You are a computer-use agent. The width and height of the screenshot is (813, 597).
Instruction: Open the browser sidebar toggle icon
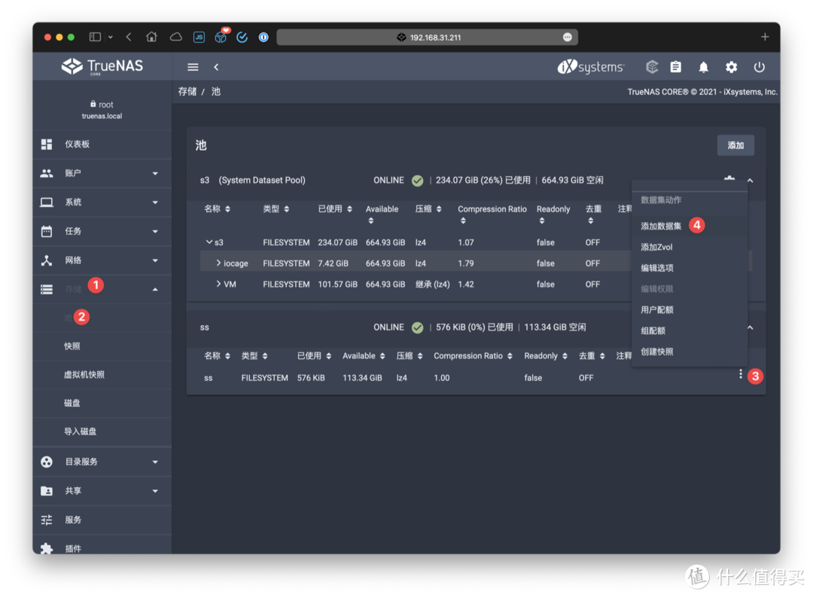point(95,37)
